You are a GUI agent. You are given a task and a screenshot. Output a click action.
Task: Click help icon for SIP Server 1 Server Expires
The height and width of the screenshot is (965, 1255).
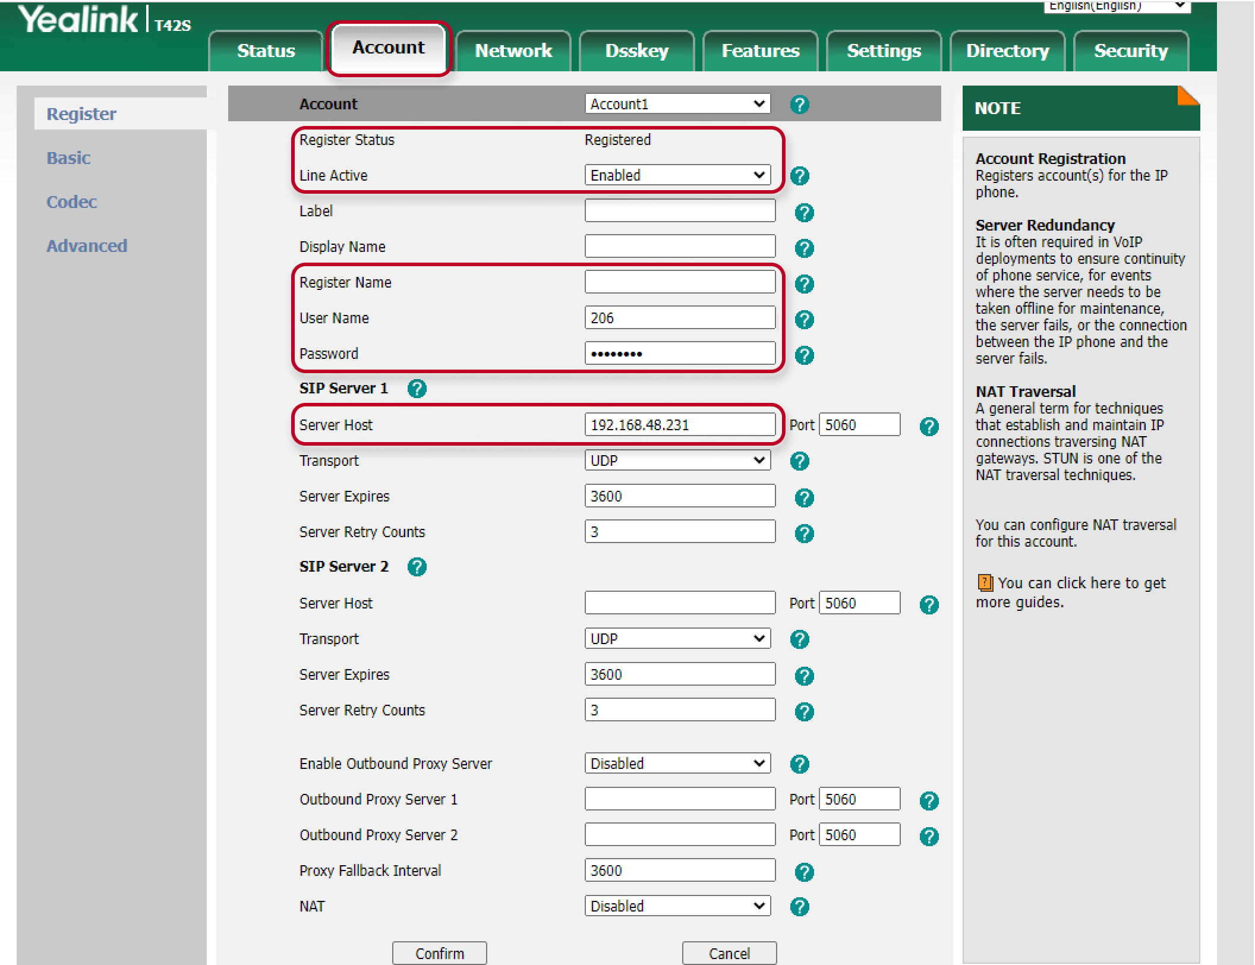point(804,498)
